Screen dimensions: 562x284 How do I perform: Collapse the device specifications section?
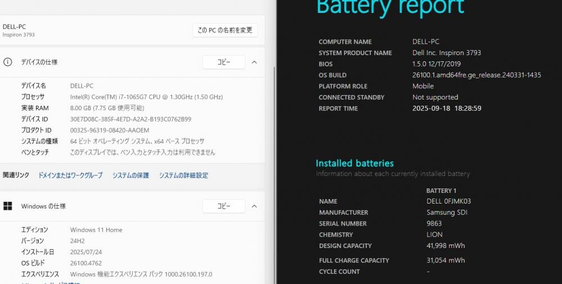click(x=254, y=62)
